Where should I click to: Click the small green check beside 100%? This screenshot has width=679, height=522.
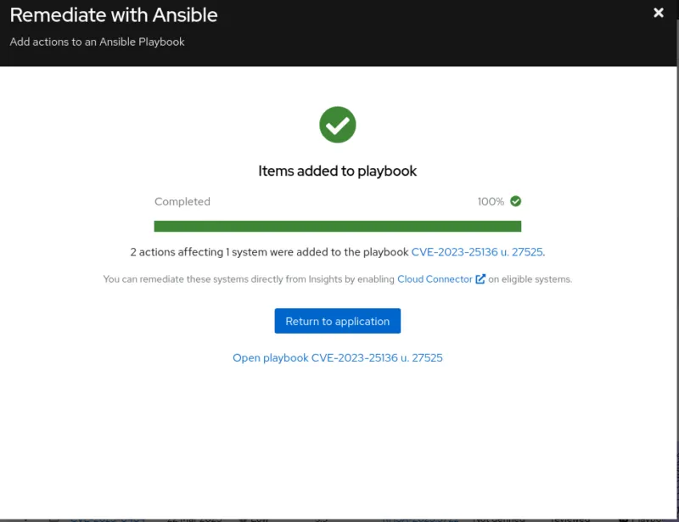pos(515,201)
